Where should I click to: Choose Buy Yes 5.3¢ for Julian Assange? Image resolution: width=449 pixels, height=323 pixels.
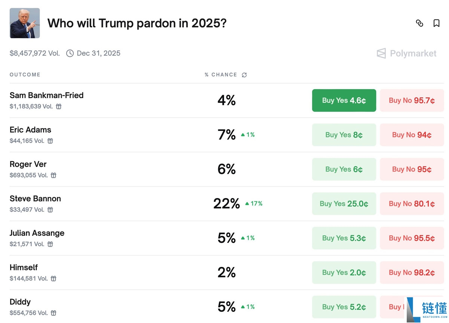tap(344, 238)
